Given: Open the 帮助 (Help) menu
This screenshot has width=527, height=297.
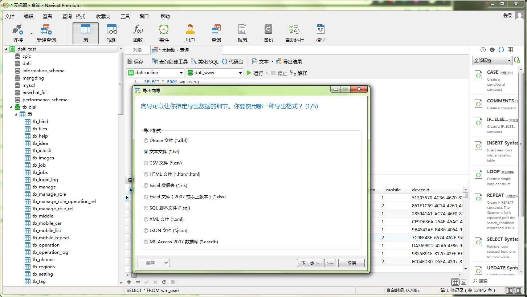Looking at the screenshot, I should click(165, 16).
